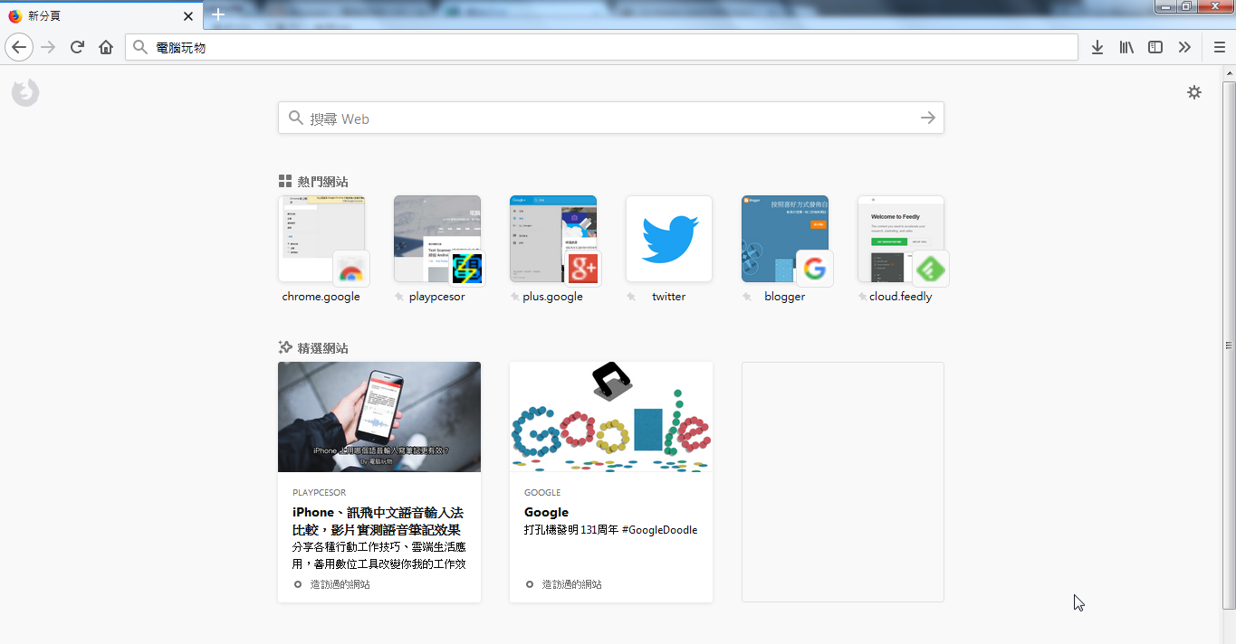The height and width of the screenshot is (644, 1236).
Task: Focus the 搜尋 Web search field
Action: click(610, 118)
